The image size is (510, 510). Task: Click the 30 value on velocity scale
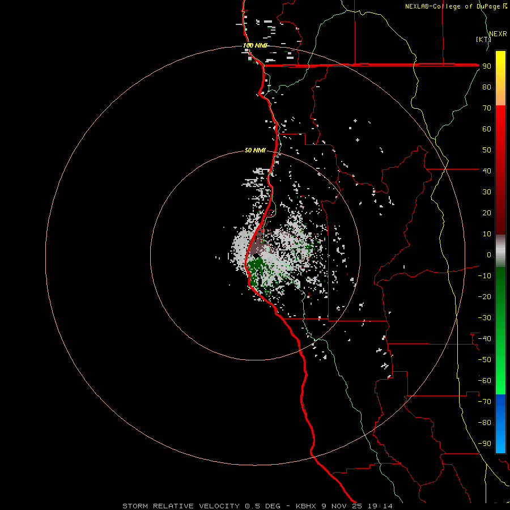pyautogui.click(x=487, y=192)
